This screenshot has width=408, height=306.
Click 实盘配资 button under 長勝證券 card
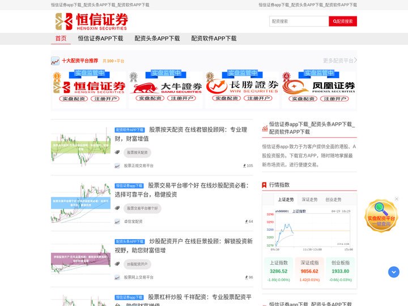[227, 99]
